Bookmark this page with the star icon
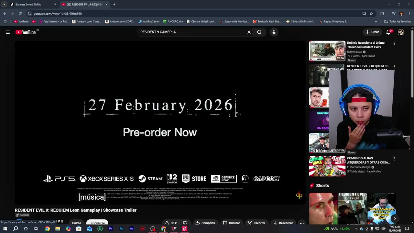 371,14
